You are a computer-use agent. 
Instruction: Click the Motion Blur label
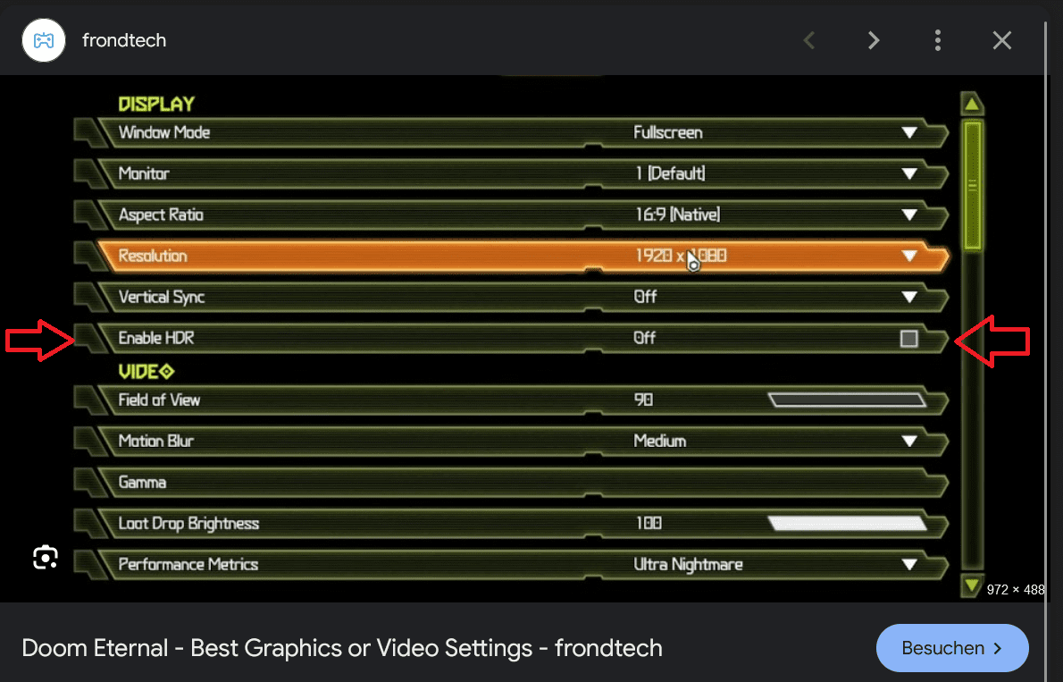(x=156, y=441)
